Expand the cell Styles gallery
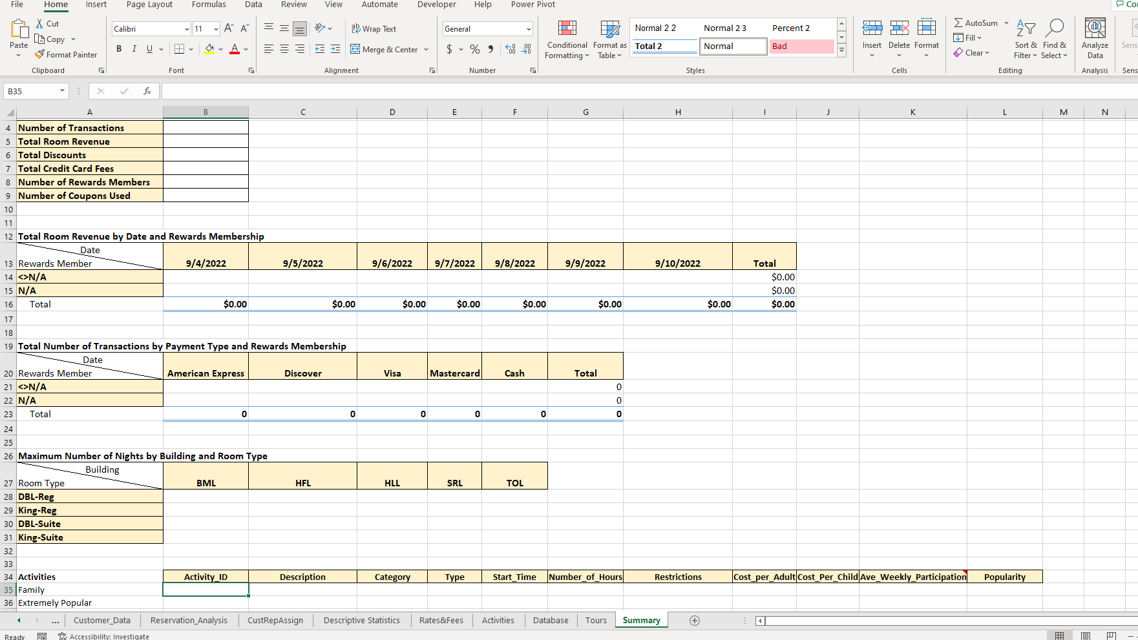This screenshot has height=640, width=1138. click(x=841, y=50)
